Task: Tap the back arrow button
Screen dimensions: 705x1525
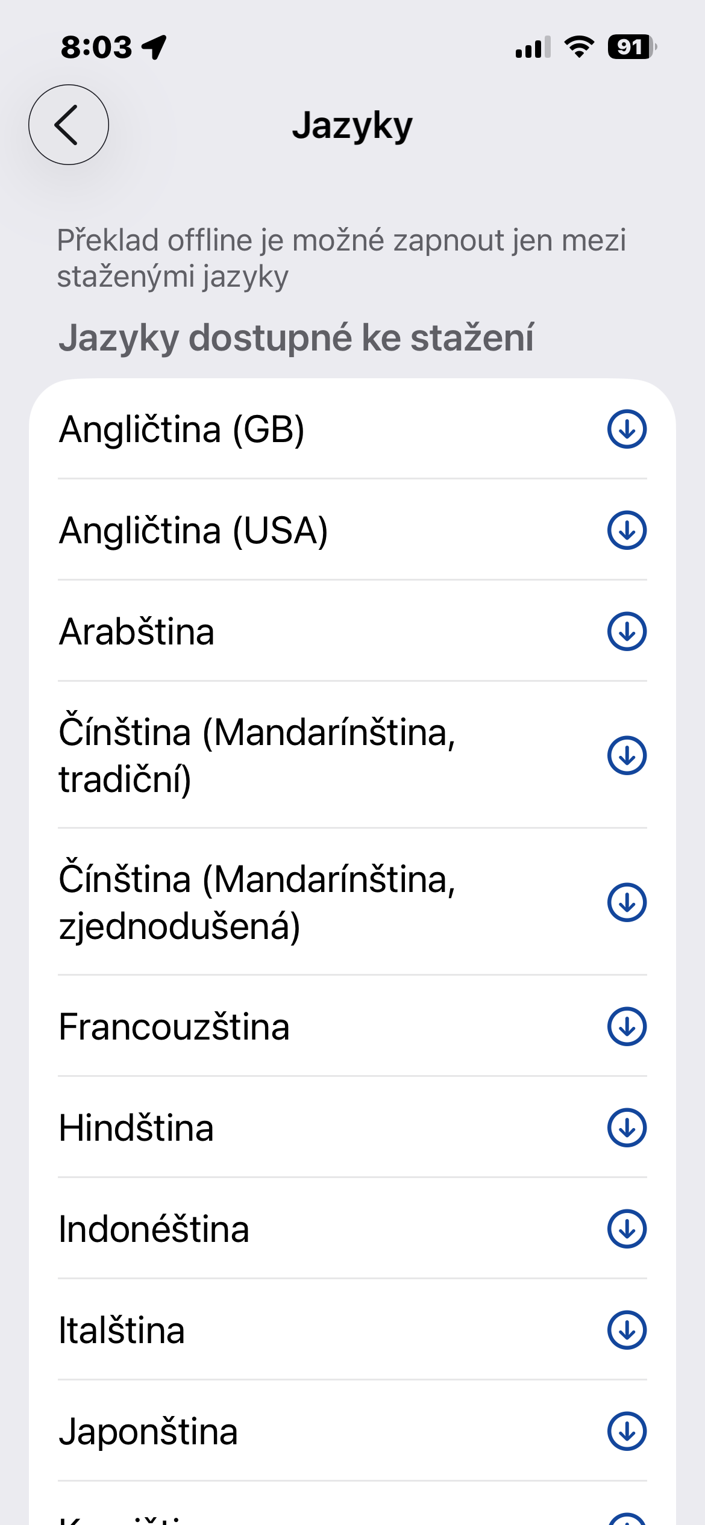Action: point(69,125)
